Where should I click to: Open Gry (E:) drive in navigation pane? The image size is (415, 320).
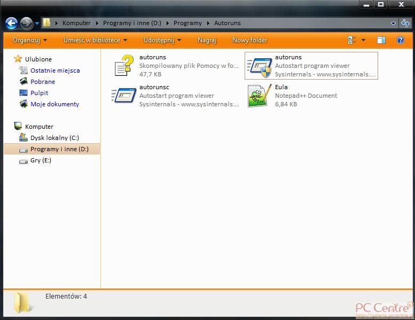pyautogui.click(x=41, y=160)
